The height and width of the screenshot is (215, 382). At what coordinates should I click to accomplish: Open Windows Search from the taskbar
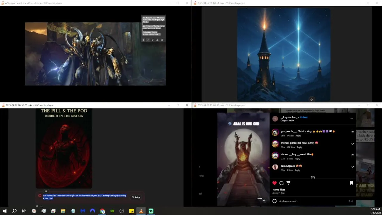coord(14,211)
